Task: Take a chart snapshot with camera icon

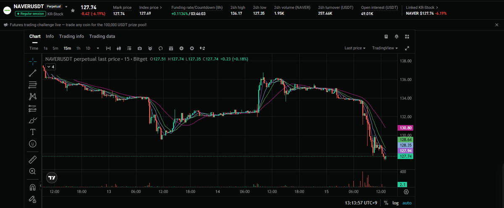Action: [x=139, y=48]
